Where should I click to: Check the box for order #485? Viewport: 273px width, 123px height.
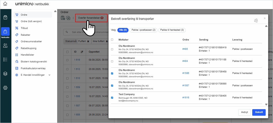112,49
